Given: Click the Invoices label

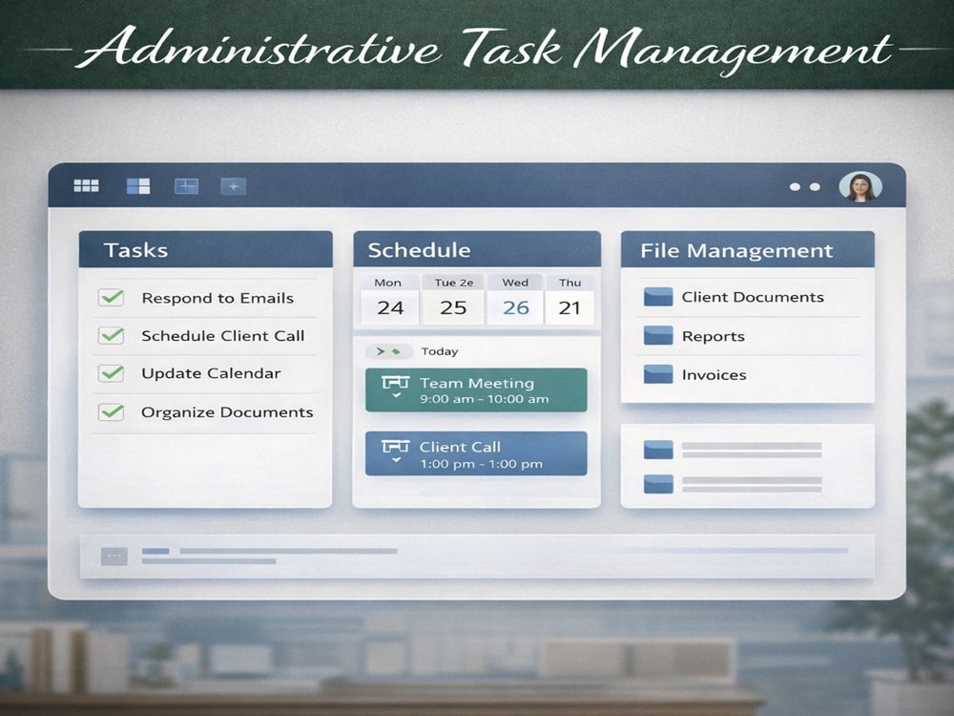Looking at the screenshot, I should (x=714, y=374).
